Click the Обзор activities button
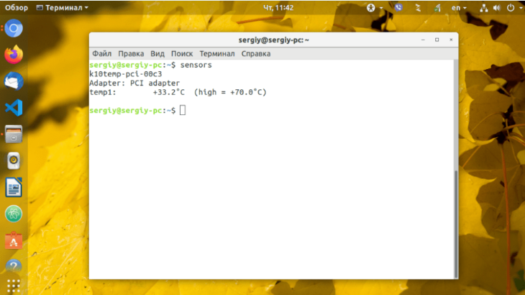The image size is (525, 295). 17,8
